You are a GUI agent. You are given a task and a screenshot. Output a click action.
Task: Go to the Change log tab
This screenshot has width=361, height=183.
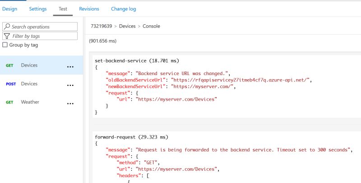click(123, 9)
